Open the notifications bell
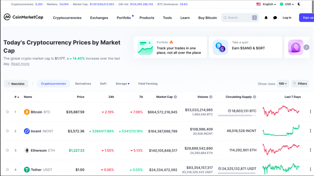The width and height of the screenshot is (314, 176). (266, 18)
